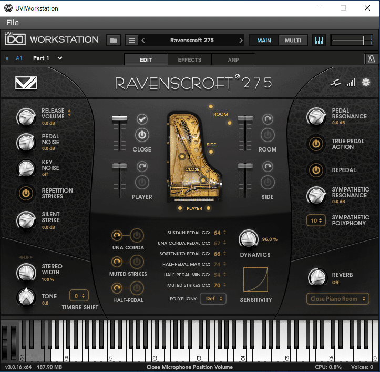Click the Silent Strike knob
Viewport: 380px width, 372px height.
pyautogui.click(x=26, y=220)
